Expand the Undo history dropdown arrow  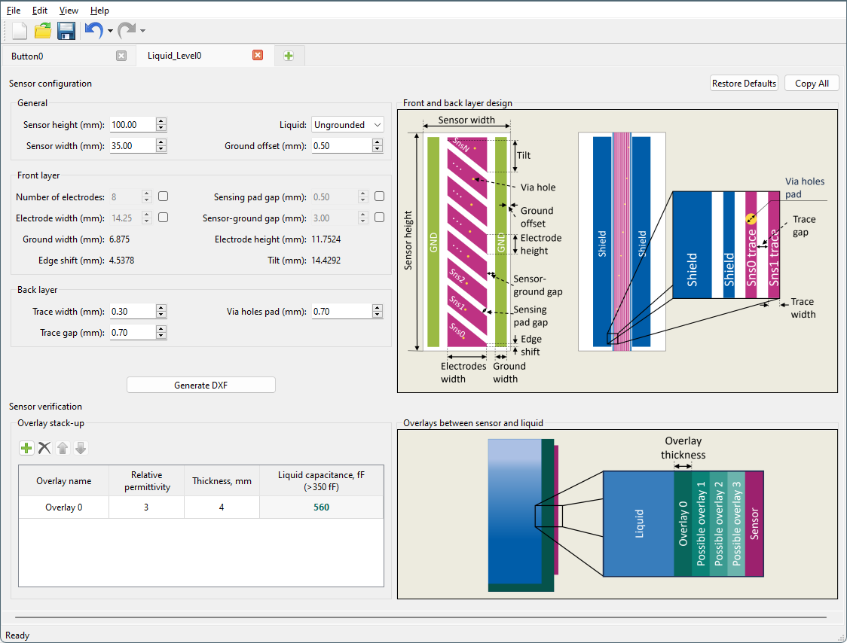click(x=110, y=31)
